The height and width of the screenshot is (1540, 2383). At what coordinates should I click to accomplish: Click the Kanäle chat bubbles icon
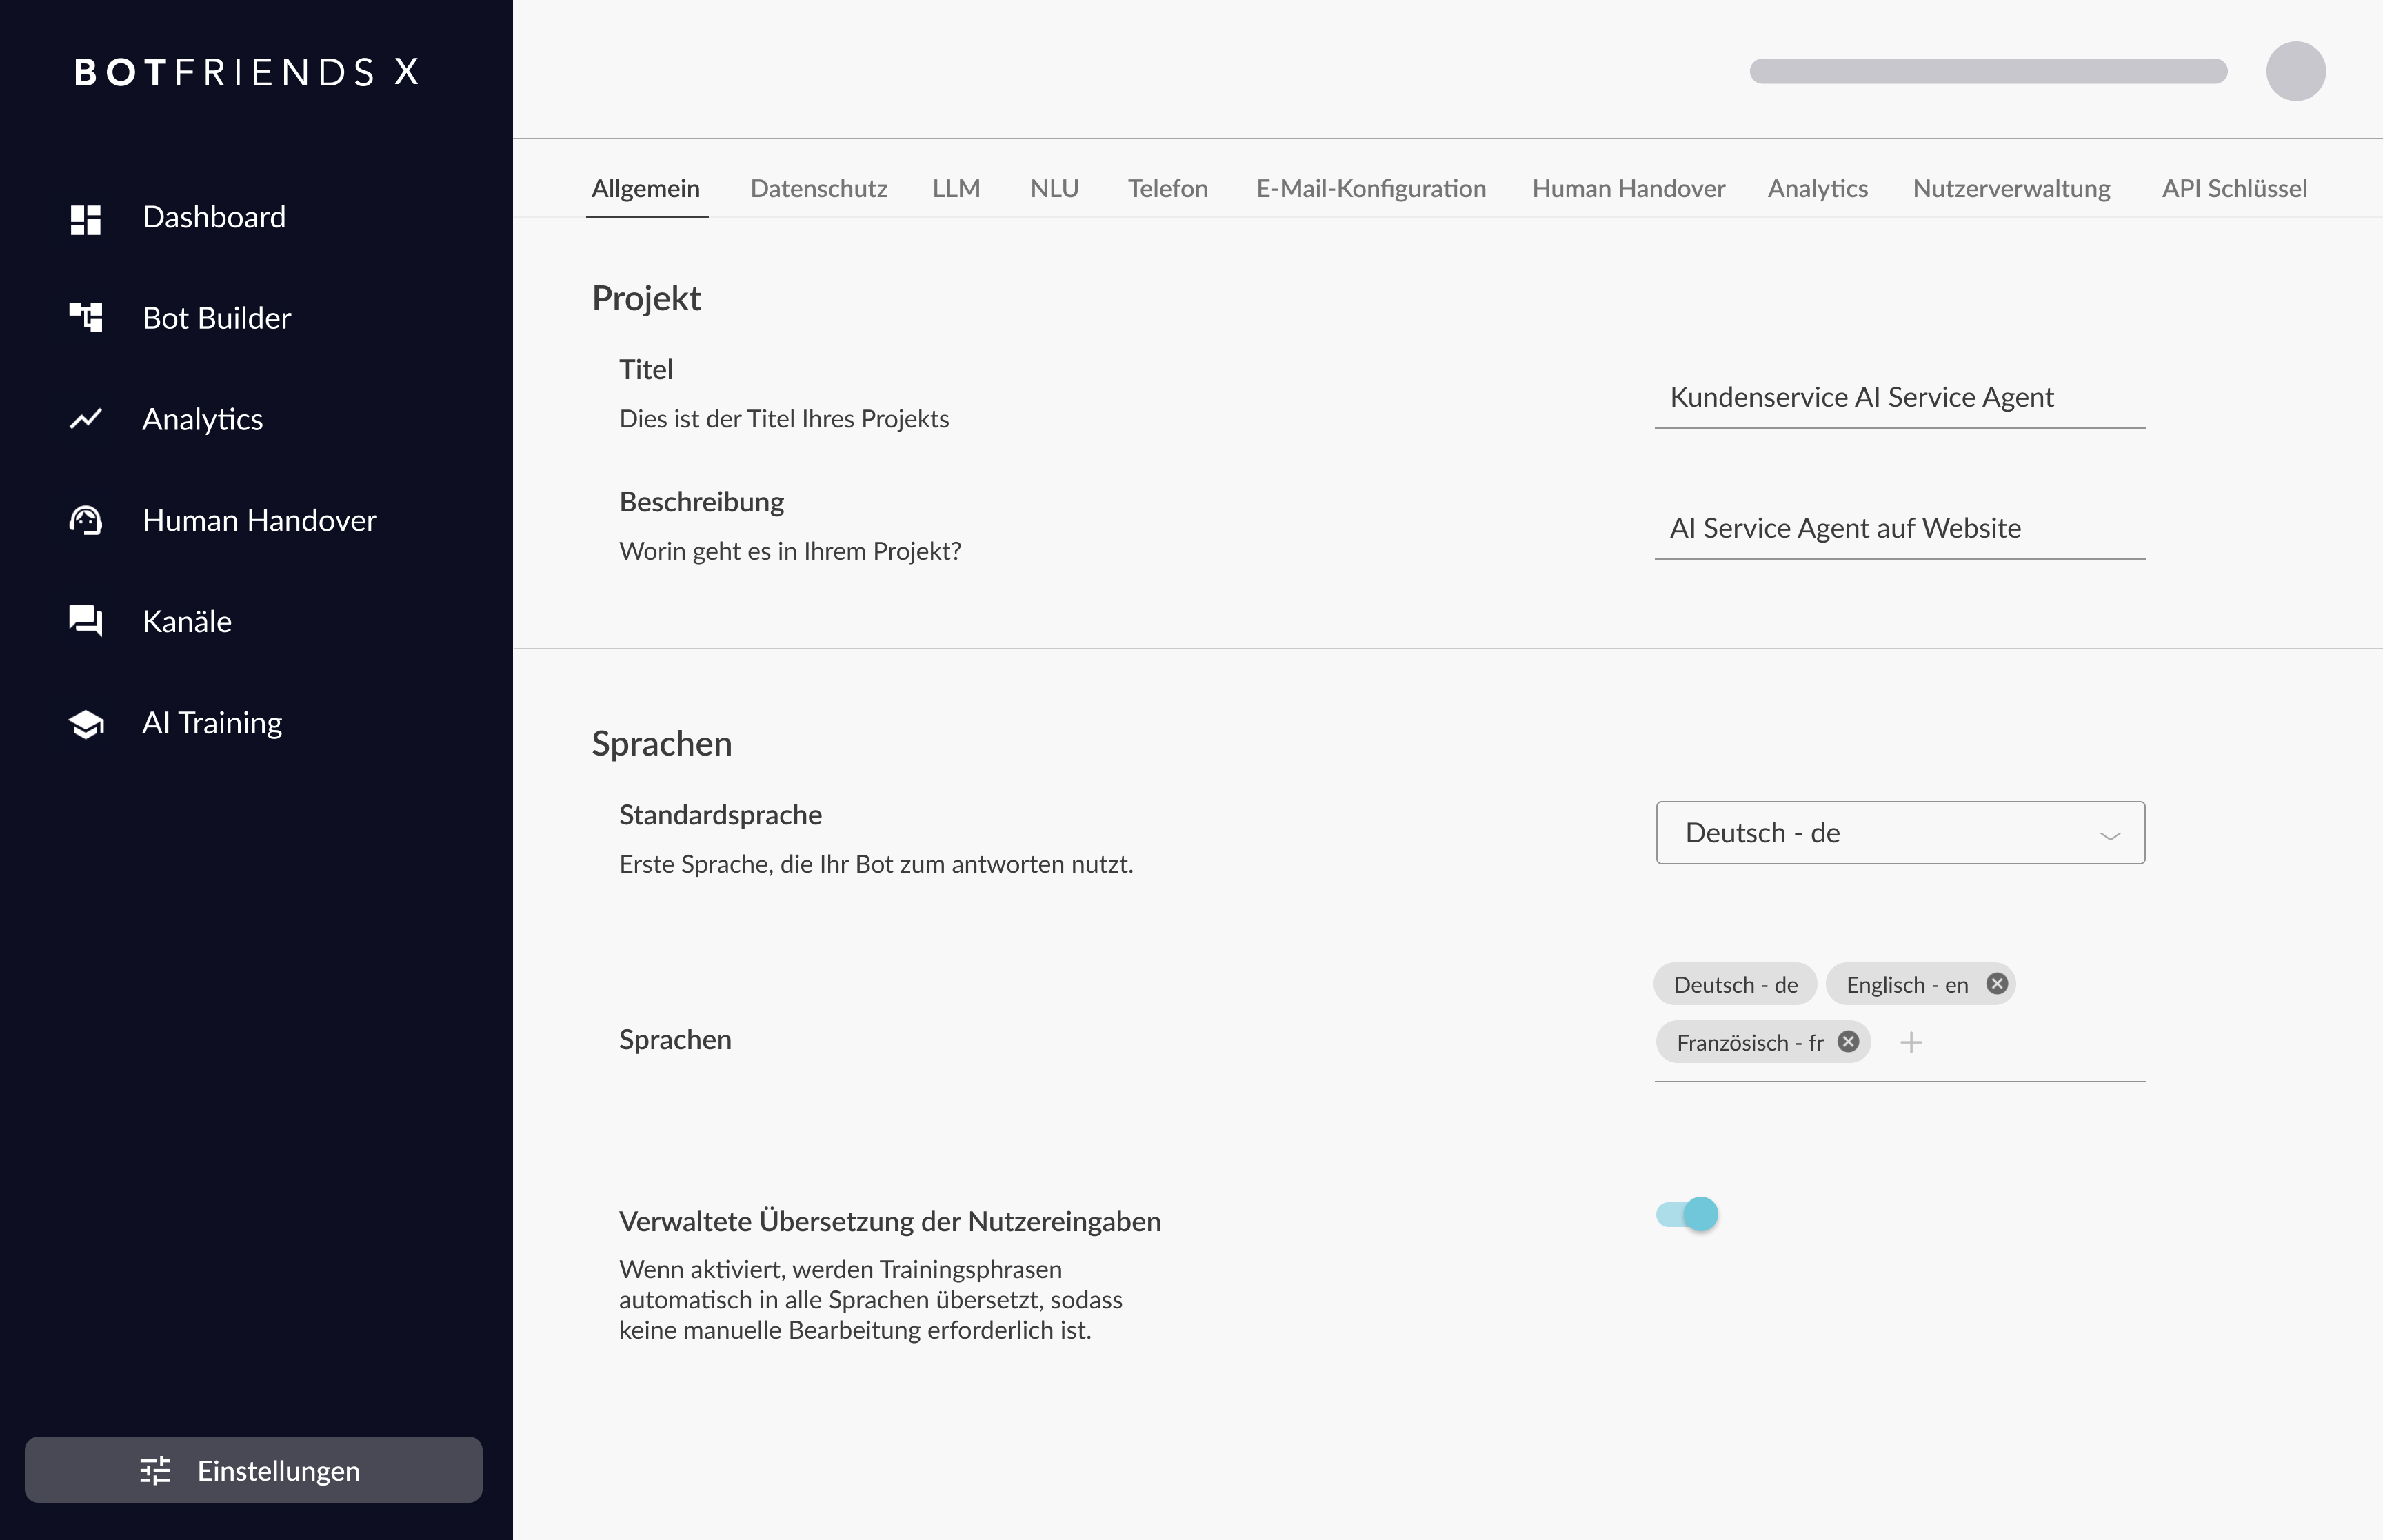tap(86, 621)
